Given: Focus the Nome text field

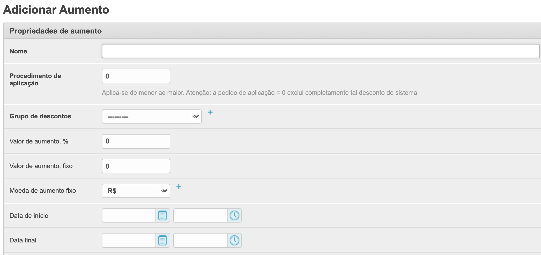Looking at the screenshot, I should (320, 51).
